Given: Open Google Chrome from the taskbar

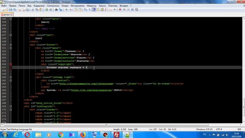Looking at the screenshot, I should tap(60, 135).
